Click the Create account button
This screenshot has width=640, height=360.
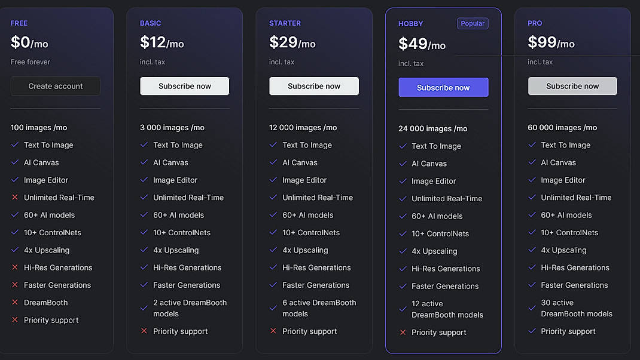tap(55, 85)
